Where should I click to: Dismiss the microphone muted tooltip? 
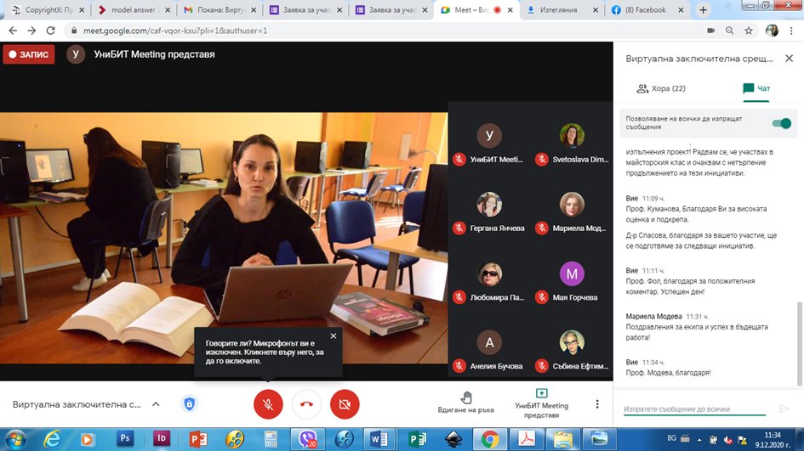(333, 336)
